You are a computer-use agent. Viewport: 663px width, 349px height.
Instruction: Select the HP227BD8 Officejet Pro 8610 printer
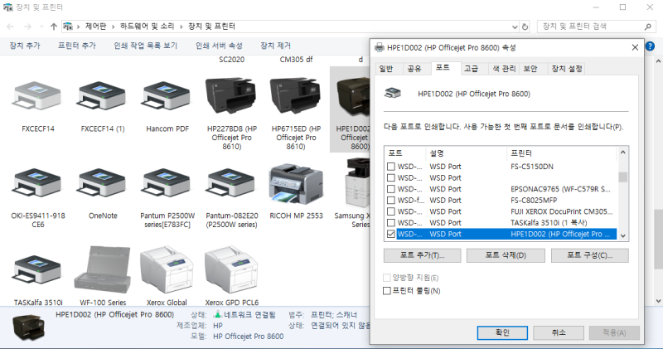pos(231,95)
